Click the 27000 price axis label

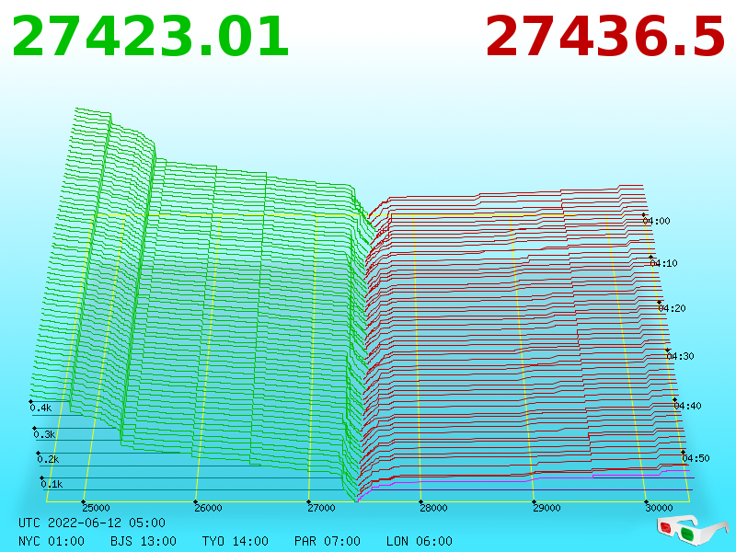tap(321, 508)
